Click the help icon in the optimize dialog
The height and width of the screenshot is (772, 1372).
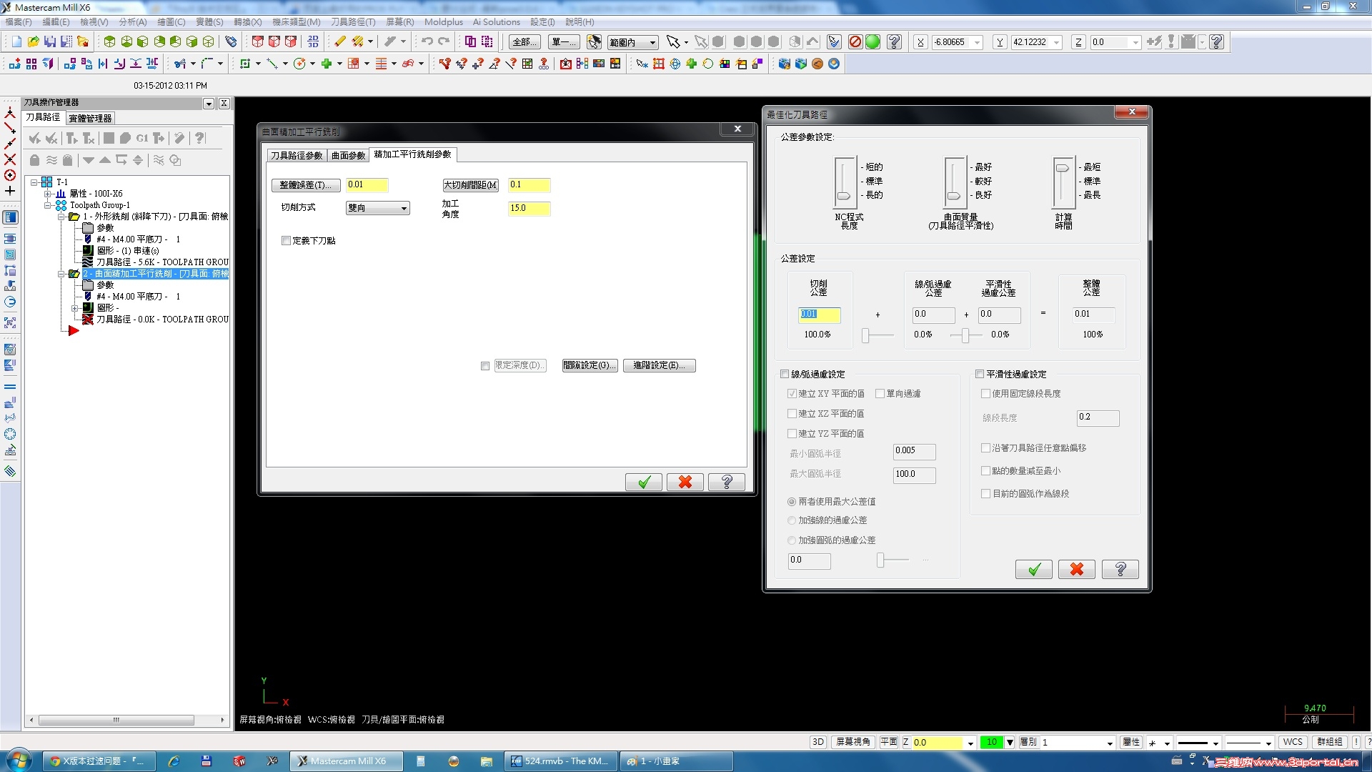1120,569
